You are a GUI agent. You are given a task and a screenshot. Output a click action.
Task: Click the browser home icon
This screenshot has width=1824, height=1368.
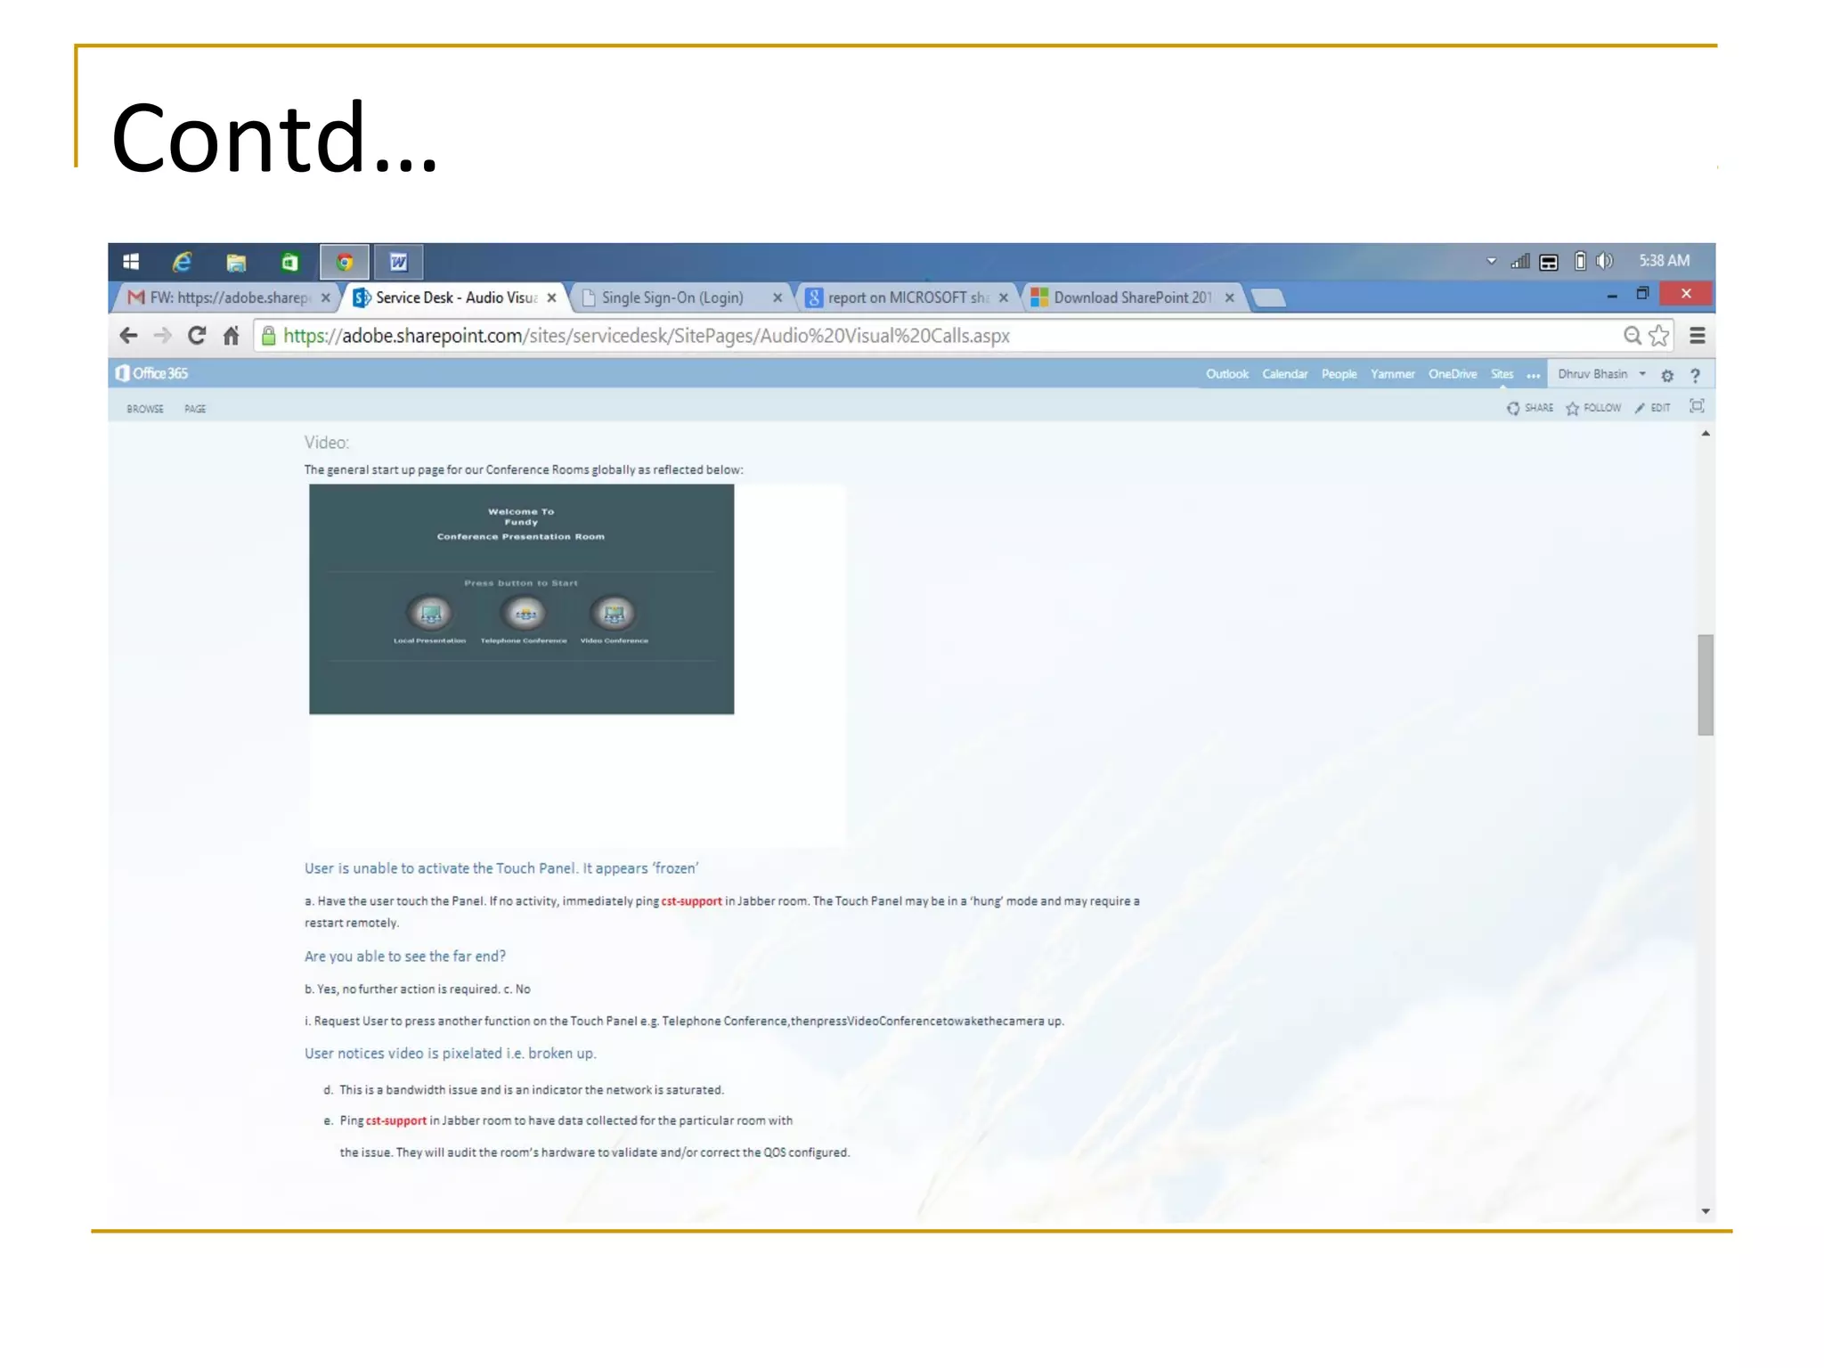(232, 336)
